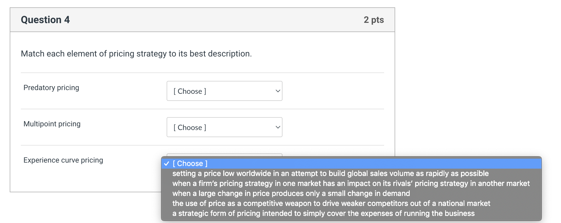The width and height of the screenshot is (561, 223).
Task: Click the '2 pts' label
Action: click(x=374, y=19)
